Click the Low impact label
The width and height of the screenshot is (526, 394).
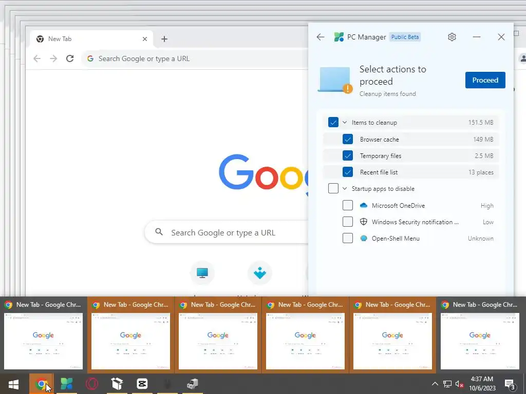[x=488, y=222]
